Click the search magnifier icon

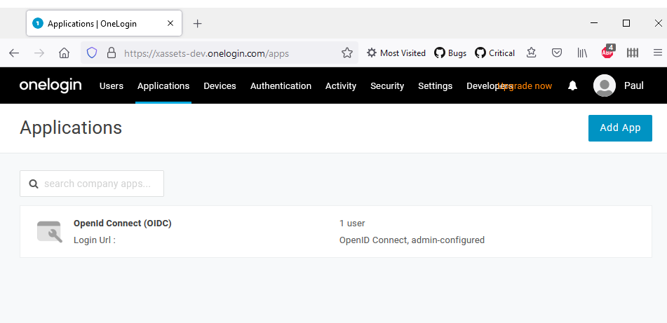pos(34,184)
